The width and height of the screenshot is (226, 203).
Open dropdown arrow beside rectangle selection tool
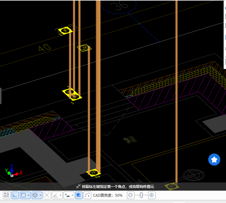(x=29, y=195)
